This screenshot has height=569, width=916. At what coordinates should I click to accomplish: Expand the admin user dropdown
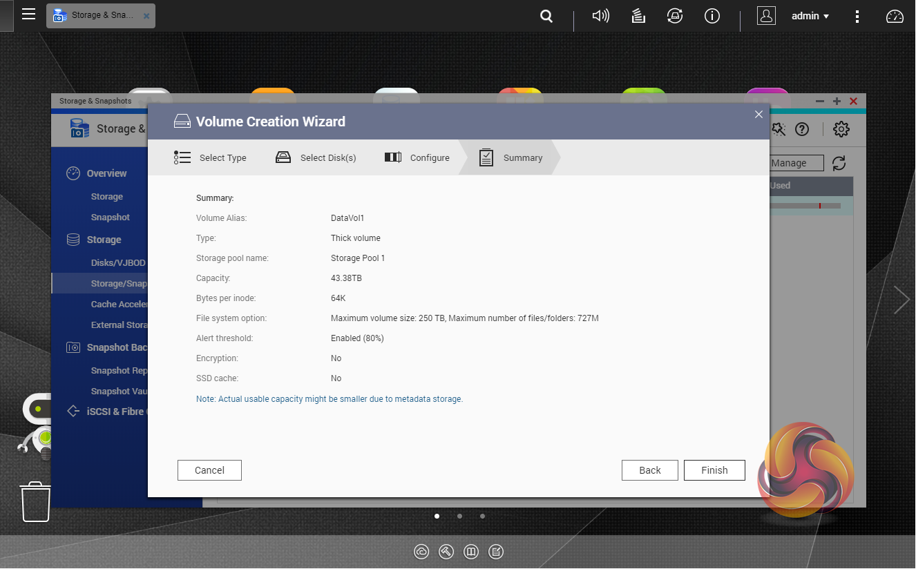(810, 16)
